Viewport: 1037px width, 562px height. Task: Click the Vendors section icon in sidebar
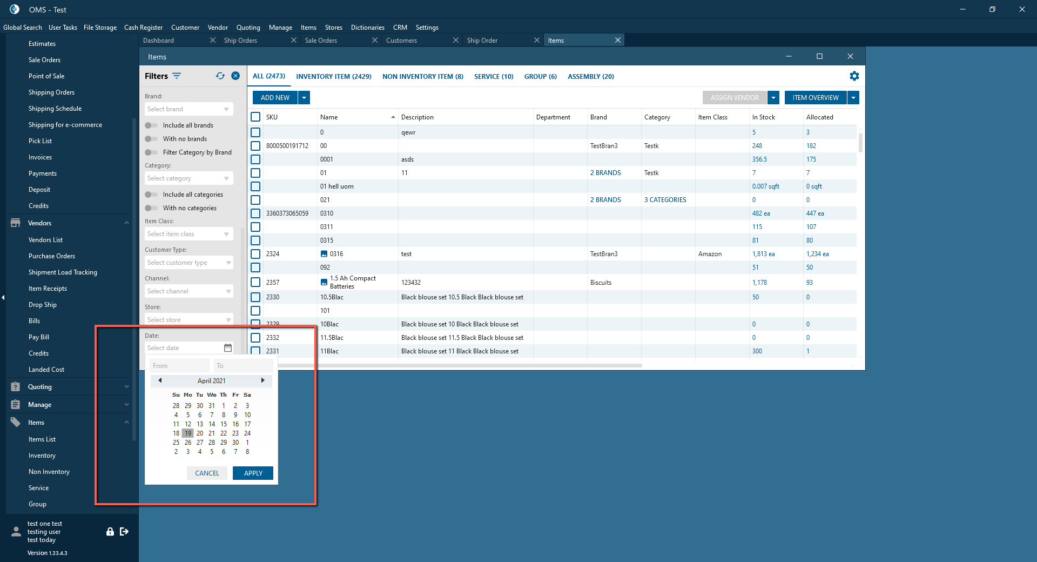(x=16, y=223)
